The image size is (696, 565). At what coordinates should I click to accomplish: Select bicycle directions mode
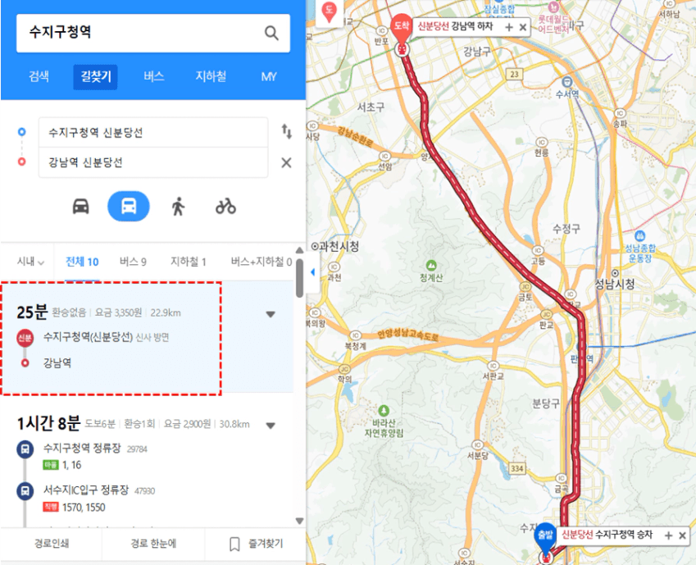point(225,207)
